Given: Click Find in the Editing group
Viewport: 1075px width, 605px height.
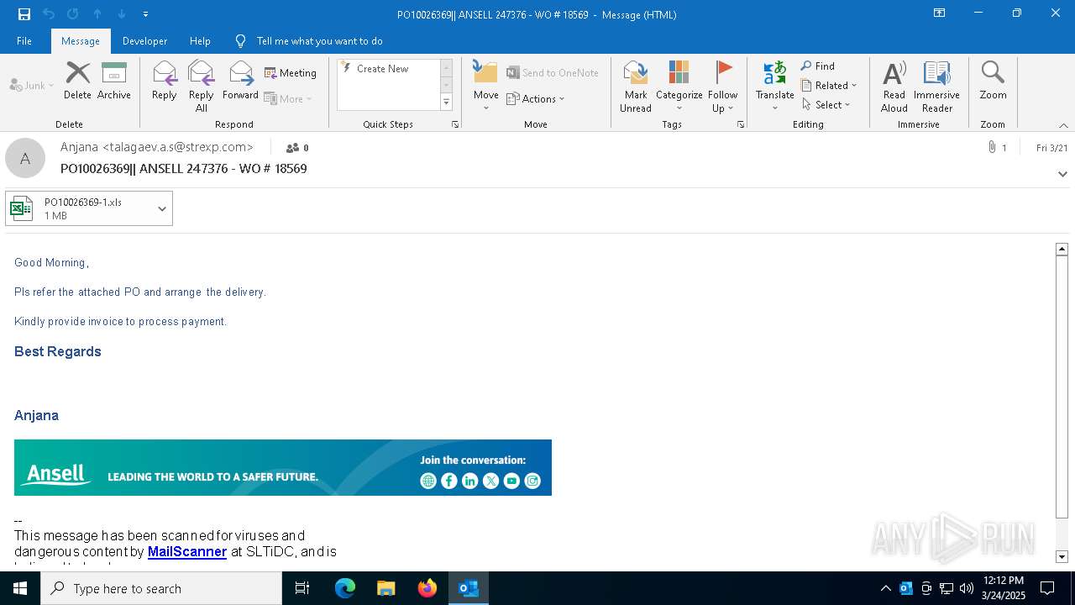Looking at the screenshot, I should (818, 66).
